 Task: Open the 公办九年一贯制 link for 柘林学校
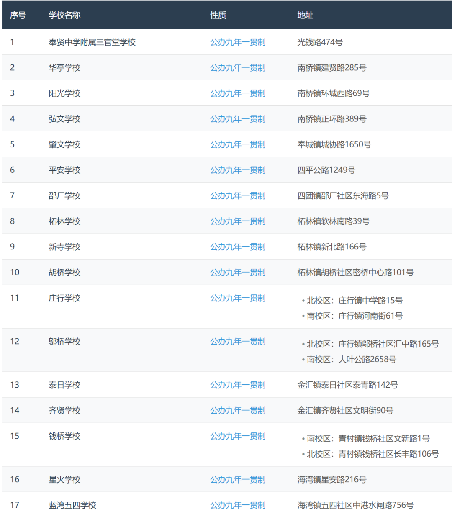click(x=237, y=221)
